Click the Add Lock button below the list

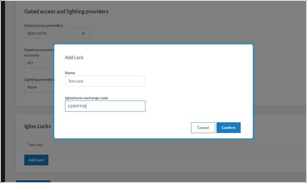[36, 160]
